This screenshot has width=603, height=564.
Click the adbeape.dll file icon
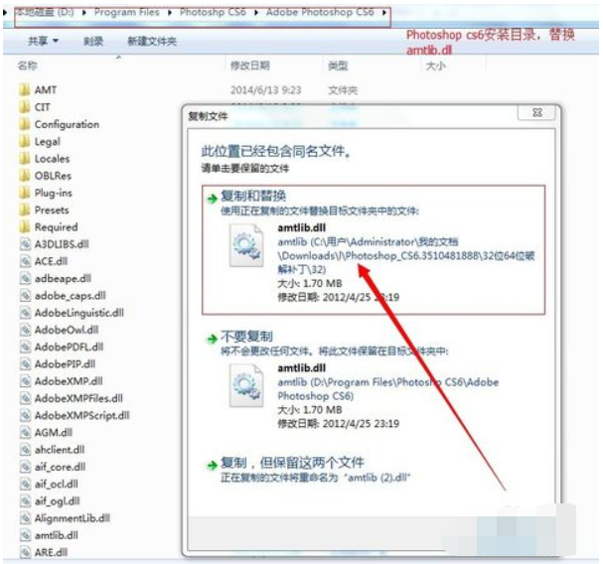click(26, 278)
